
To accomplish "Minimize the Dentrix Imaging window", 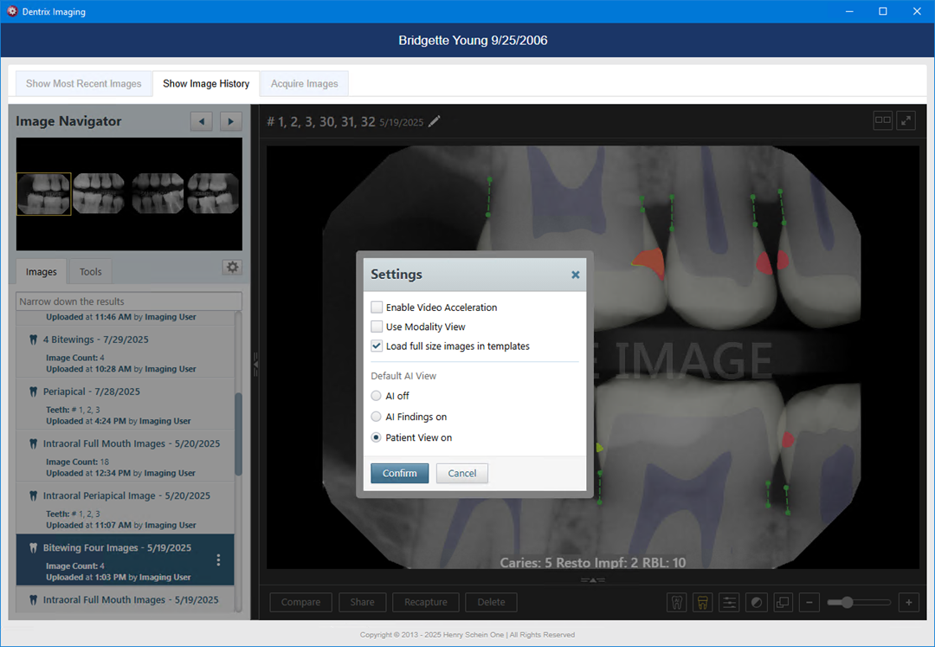I will [x=849, y=11].
